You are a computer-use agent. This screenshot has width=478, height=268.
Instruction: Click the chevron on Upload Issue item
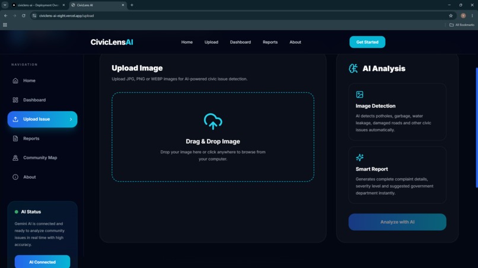(x=71, y=120)
